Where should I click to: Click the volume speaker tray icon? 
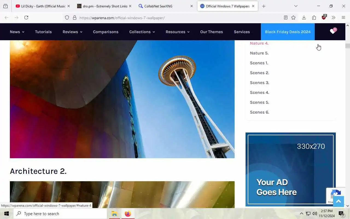[315, 214]
